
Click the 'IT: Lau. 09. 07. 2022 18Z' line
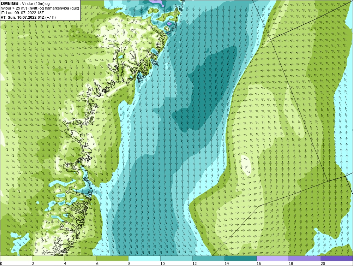(x=22, y=13)
